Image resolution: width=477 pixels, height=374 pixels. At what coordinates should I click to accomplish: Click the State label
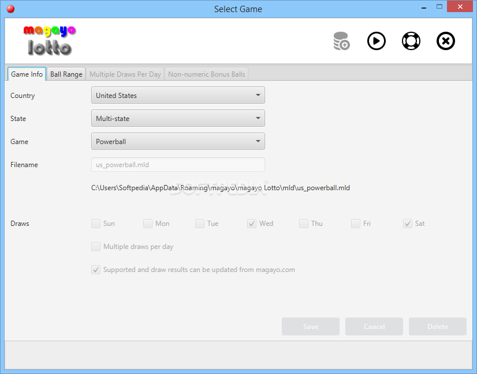click(x=18, y=119)
